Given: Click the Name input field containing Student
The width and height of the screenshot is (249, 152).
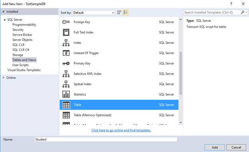Looking at the screenshot, I should [x=106, y=140].
